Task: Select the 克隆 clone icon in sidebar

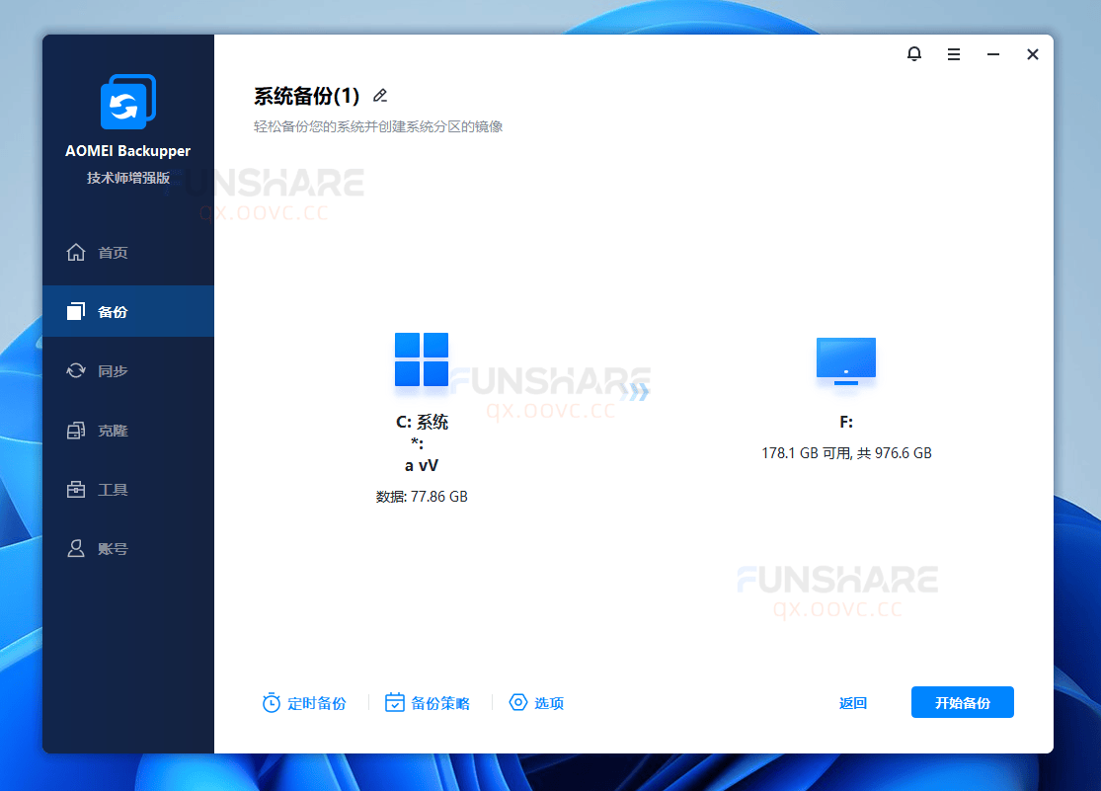Action: tap(77, 430)
